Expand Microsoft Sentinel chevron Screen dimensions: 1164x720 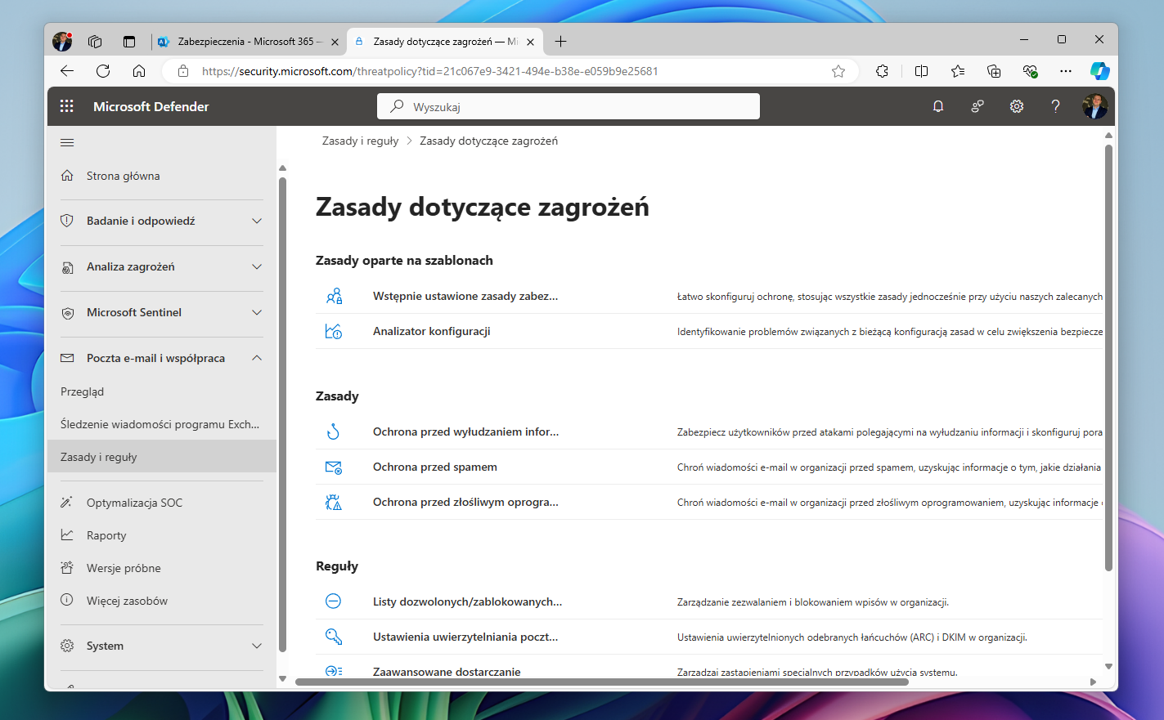[x=257, y=312]
